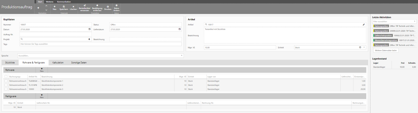
Task: Add a project with the plus icon
Action: pos(89,39)
